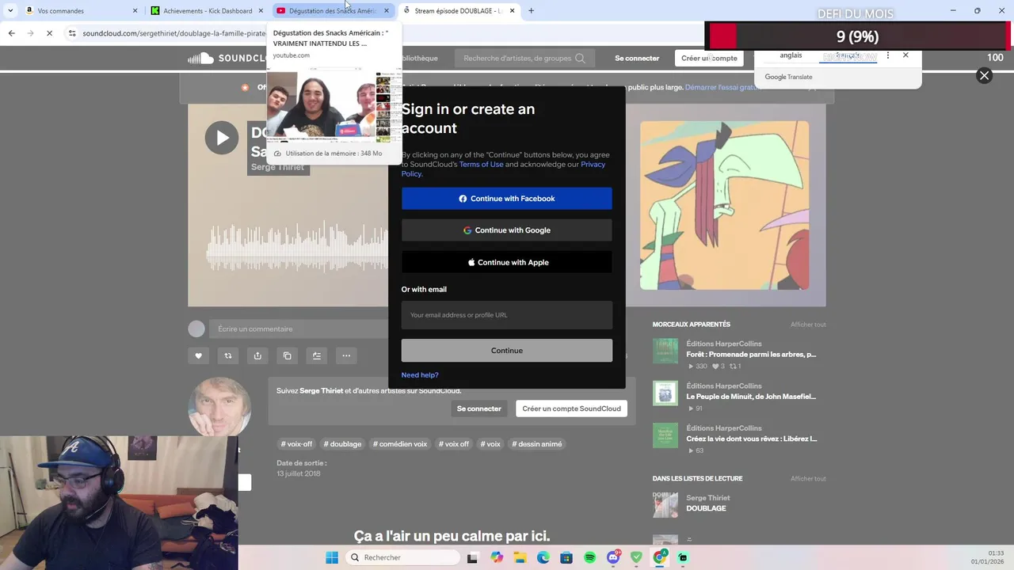This screenshot has width=1014, height=570.
Task: Continue with Facebook
Action: pos(507,199)
